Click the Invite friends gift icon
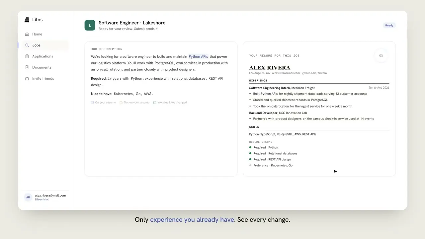Image resolution: width=425 pixels, height=239 pixels. [x=27, y=79]
